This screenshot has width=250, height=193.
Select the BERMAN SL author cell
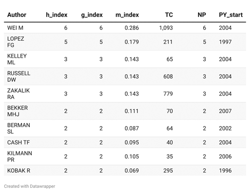click(x=18, y=128)
